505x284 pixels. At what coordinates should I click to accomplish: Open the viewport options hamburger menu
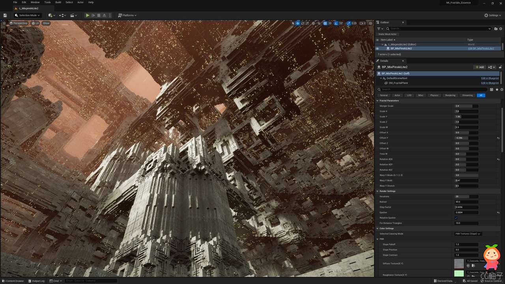tap(4, 23)
